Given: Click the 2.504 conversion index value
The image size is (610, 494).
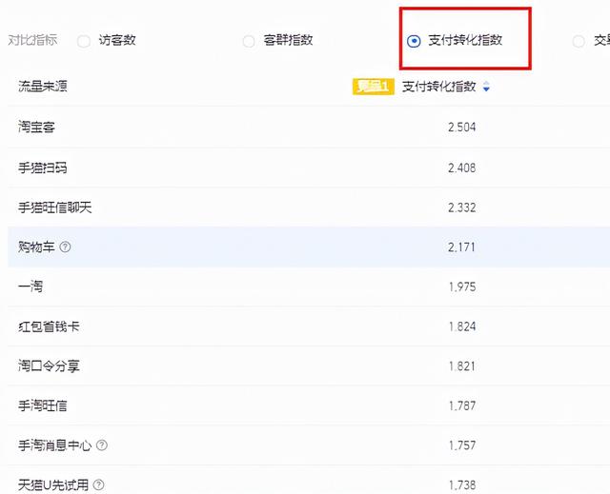Looking at the screenshot, I should click(x=461, y=128).
